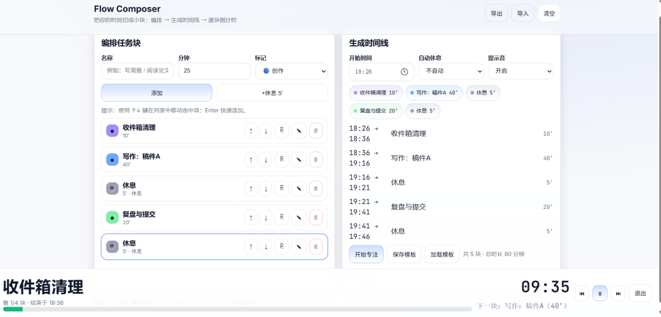Duplicate the 复盘与提交 block
Image resolution: width=661 pixels, height=317 pixels.
(282, 218)
